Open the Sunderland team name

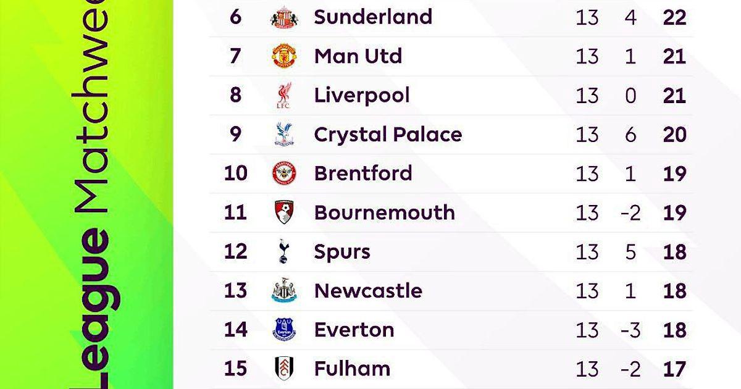coord(373,17)
